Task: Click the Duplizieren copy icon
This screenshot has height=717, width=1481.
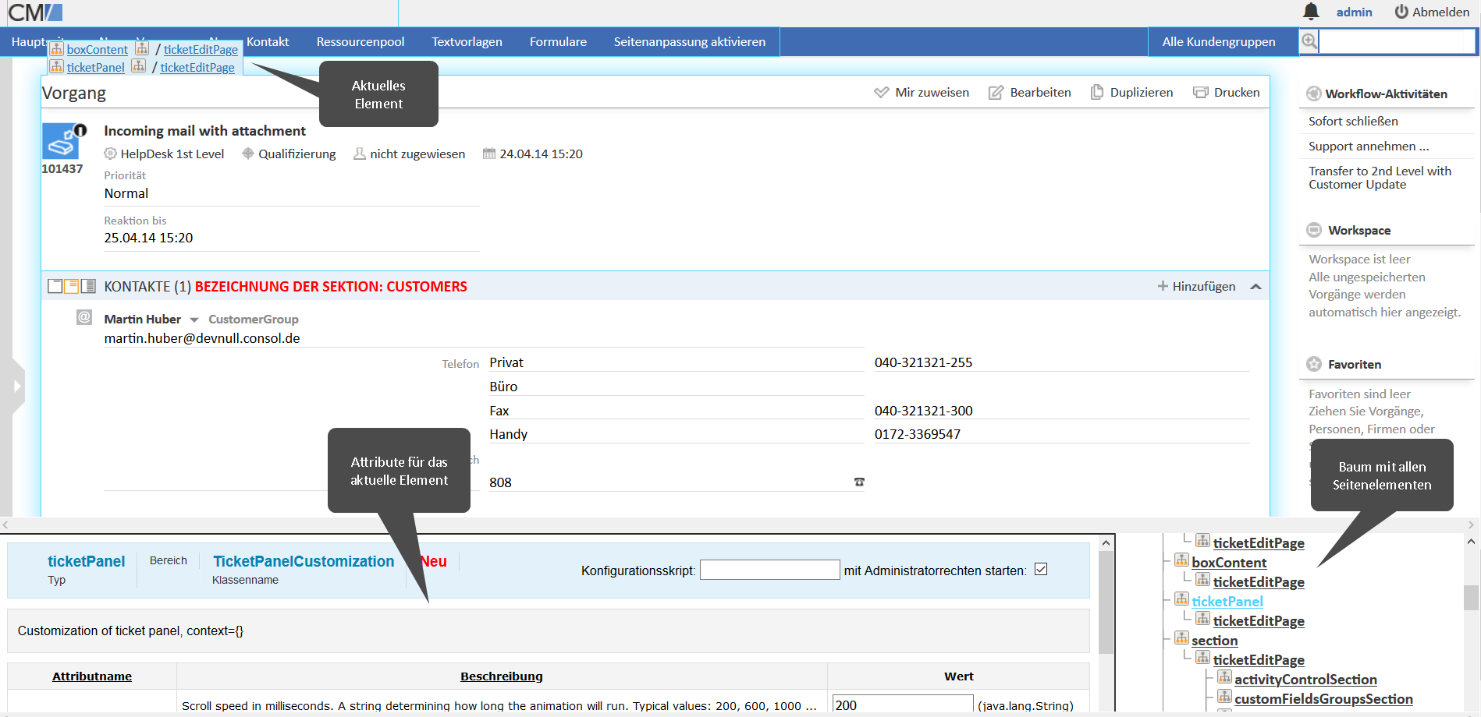Action: (x=1096, y=92)
